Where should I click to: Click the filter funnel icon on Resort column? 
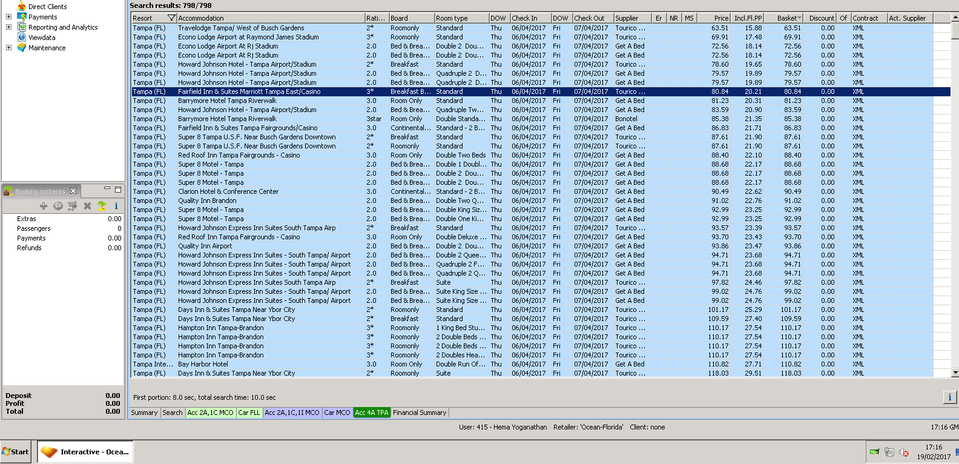[171, 18]
